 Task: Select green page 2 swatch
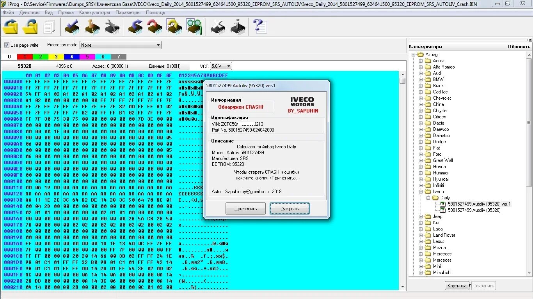41,57
